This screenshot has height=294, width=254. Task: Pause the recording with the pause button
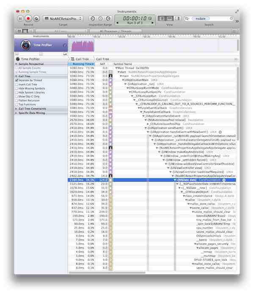point(20,19)
